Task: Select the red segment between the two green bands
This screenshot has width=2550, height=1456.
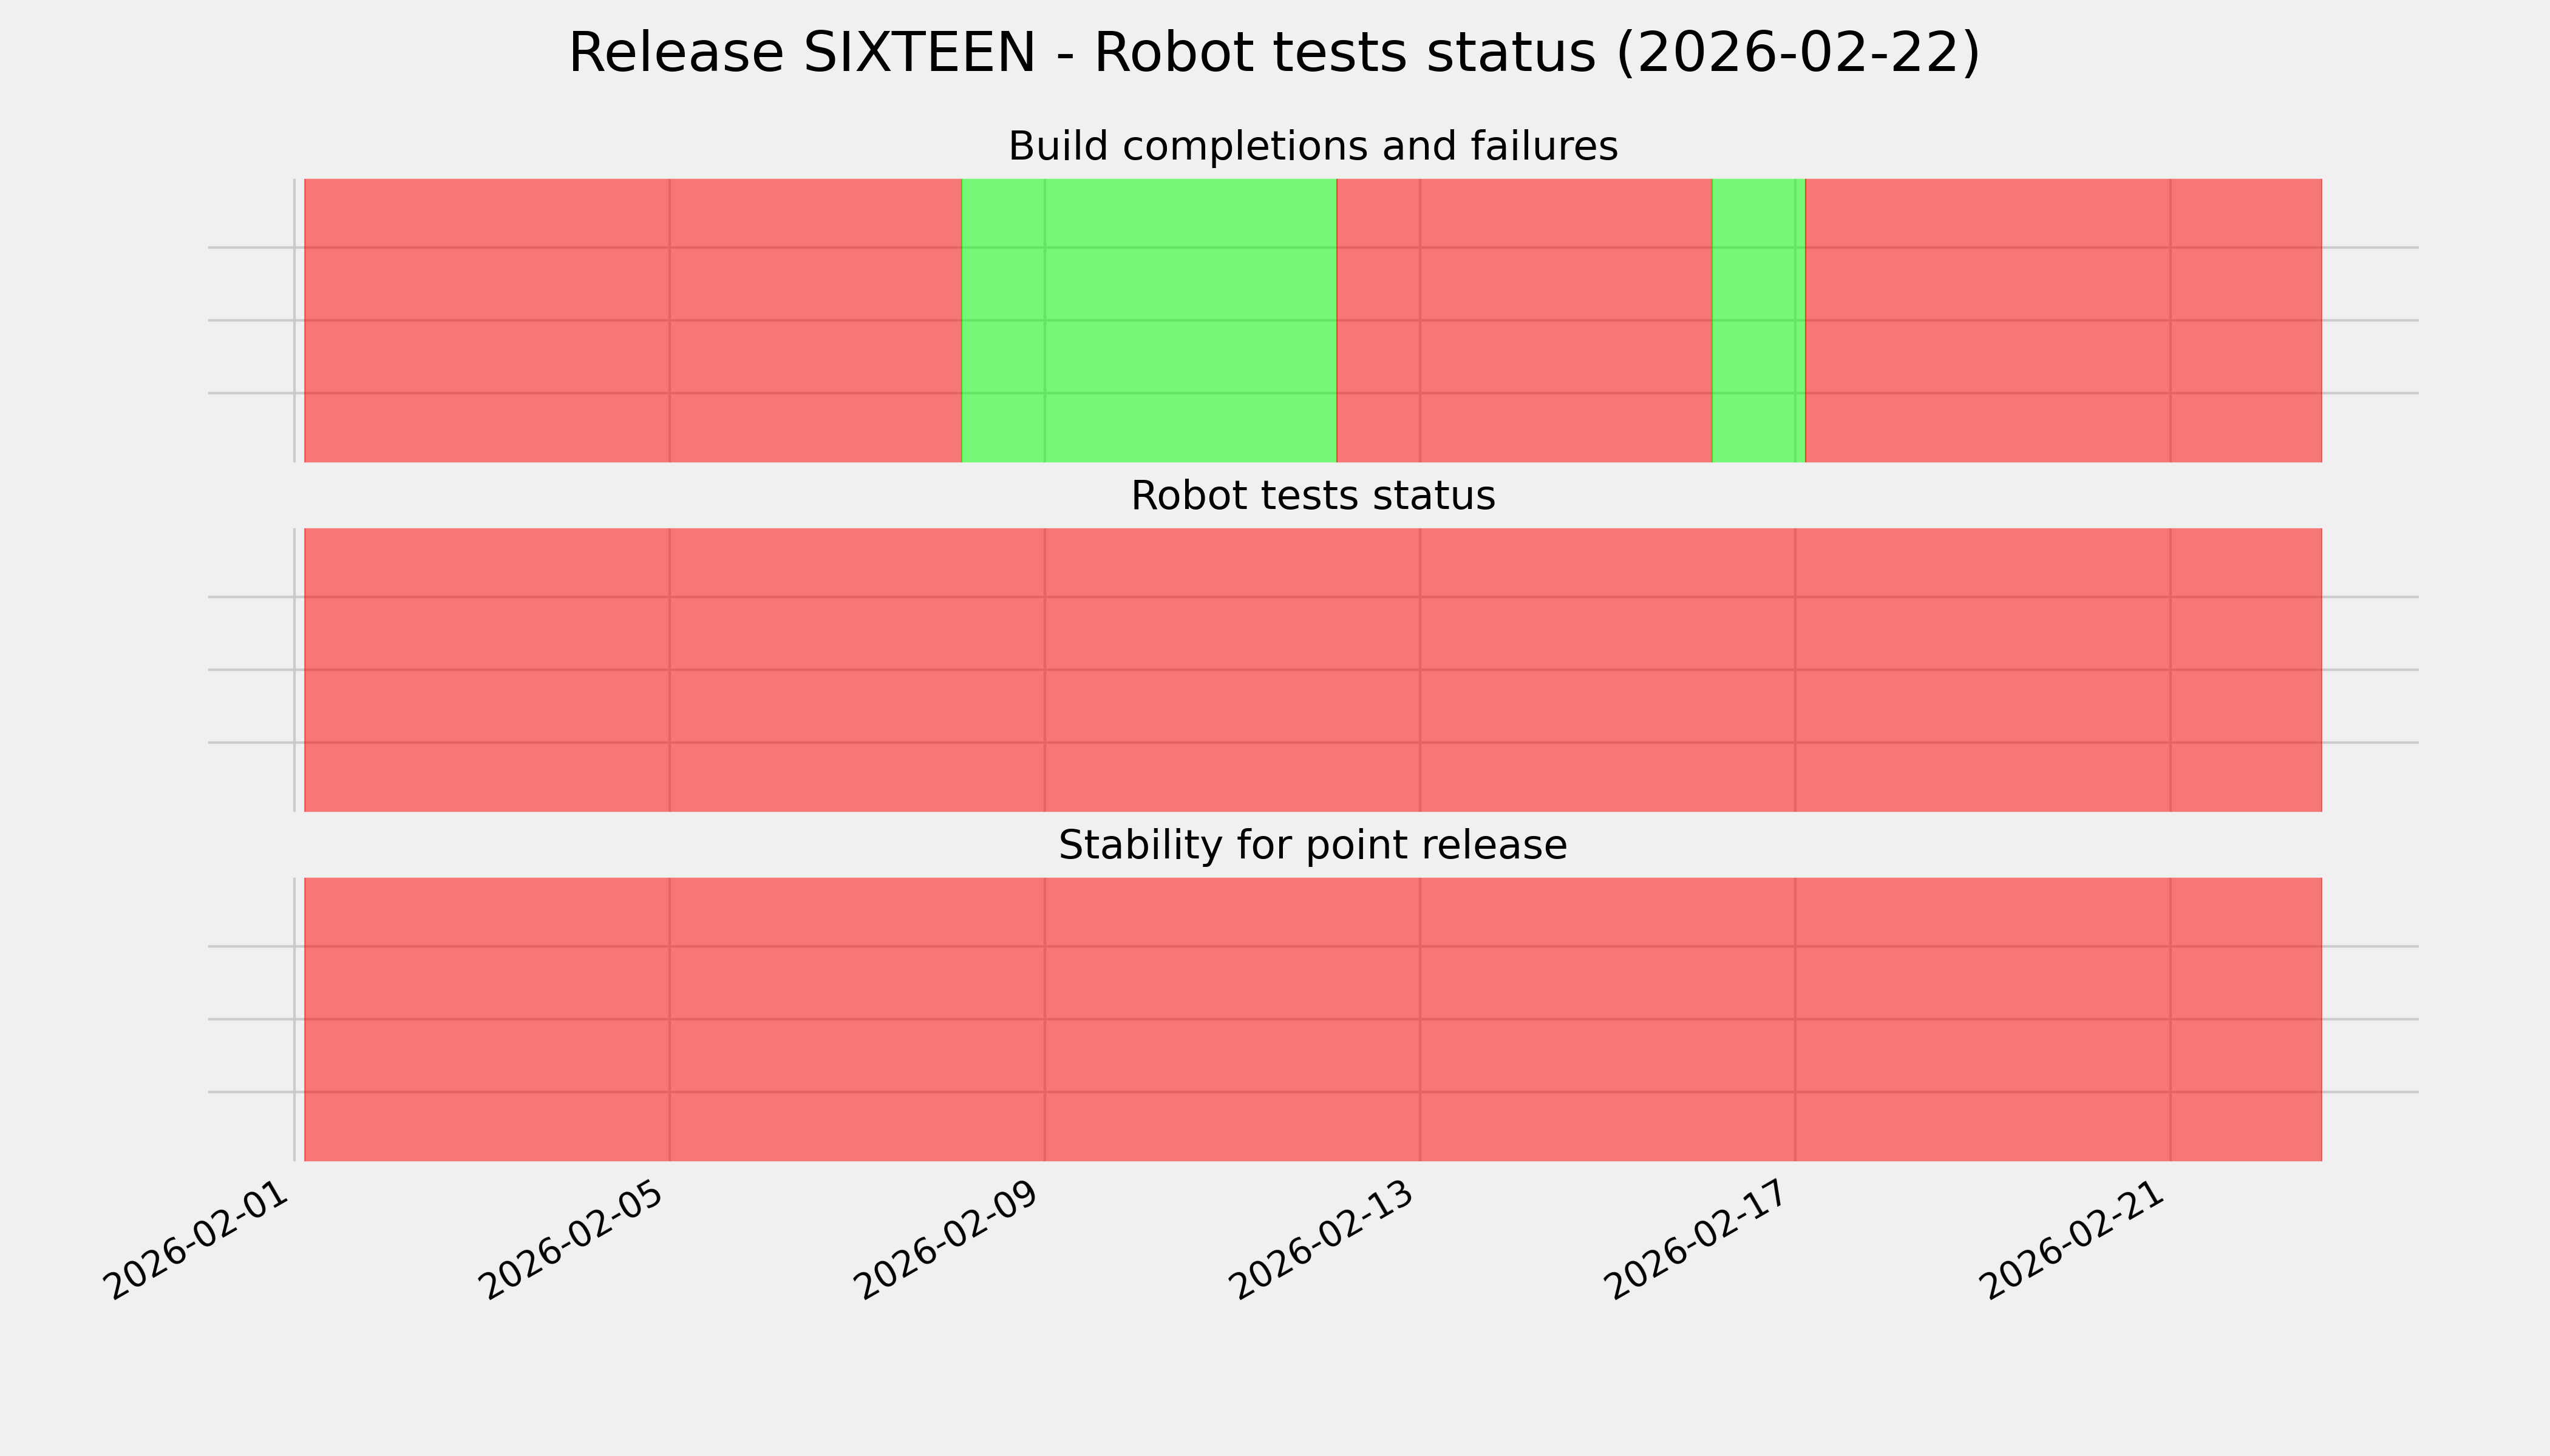Action: pyautogui.click(x=1524, y=320)
